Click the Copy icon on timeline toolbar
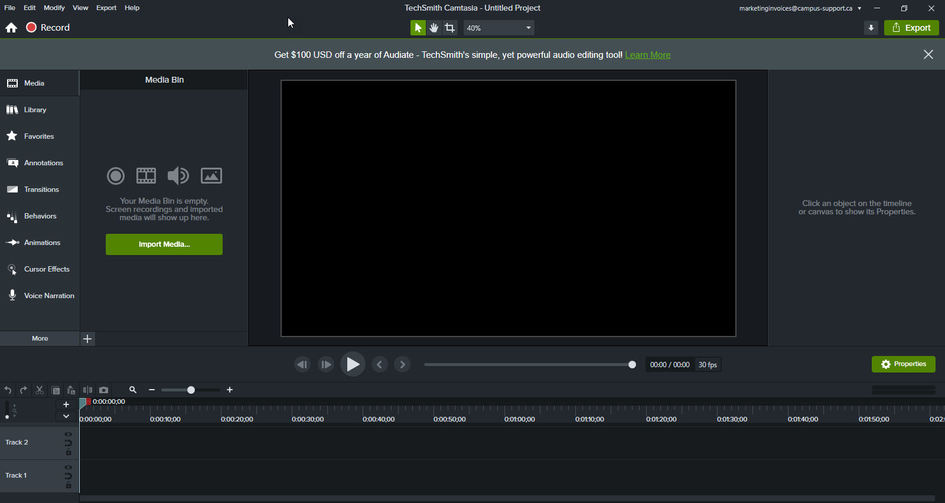This screenshot has width=945, height=503. click(56, 390)
